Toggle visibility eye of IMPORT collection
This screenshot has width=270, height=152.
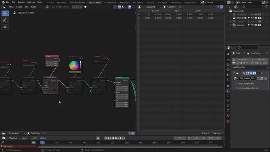tap(252, 18)
